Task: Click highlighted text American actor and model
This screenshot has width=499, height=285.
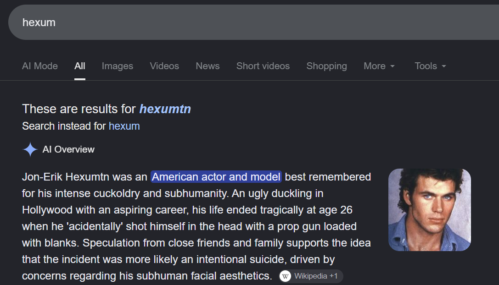Action: (x=216, y=177)
